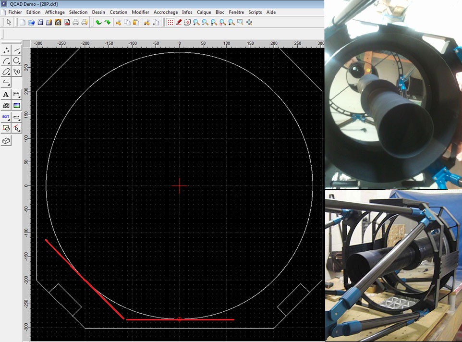Select the Line drawing tool
Viewport: 462px width, 342px height.
17,50
